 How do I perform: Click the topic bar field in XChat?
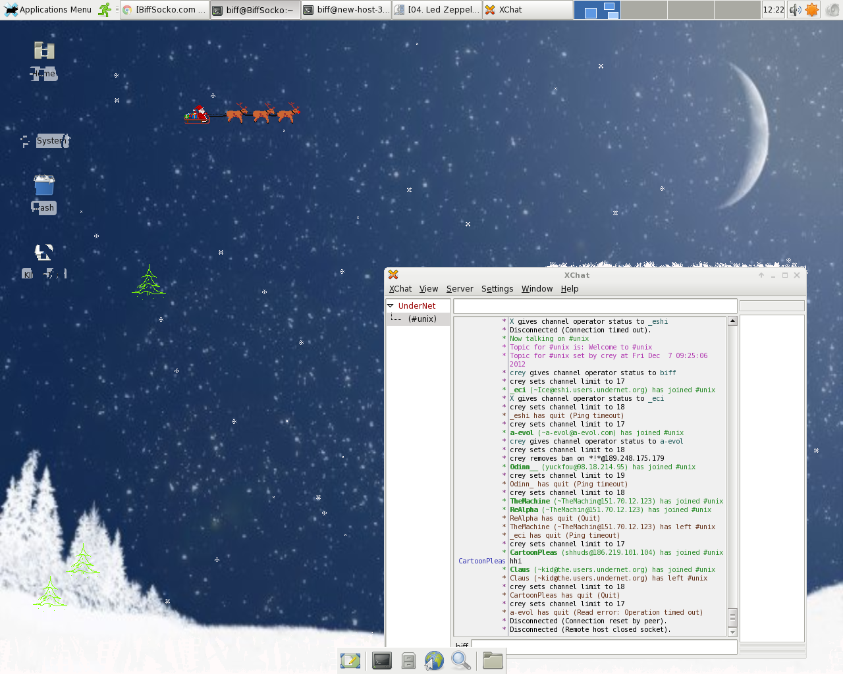[595, 306]
